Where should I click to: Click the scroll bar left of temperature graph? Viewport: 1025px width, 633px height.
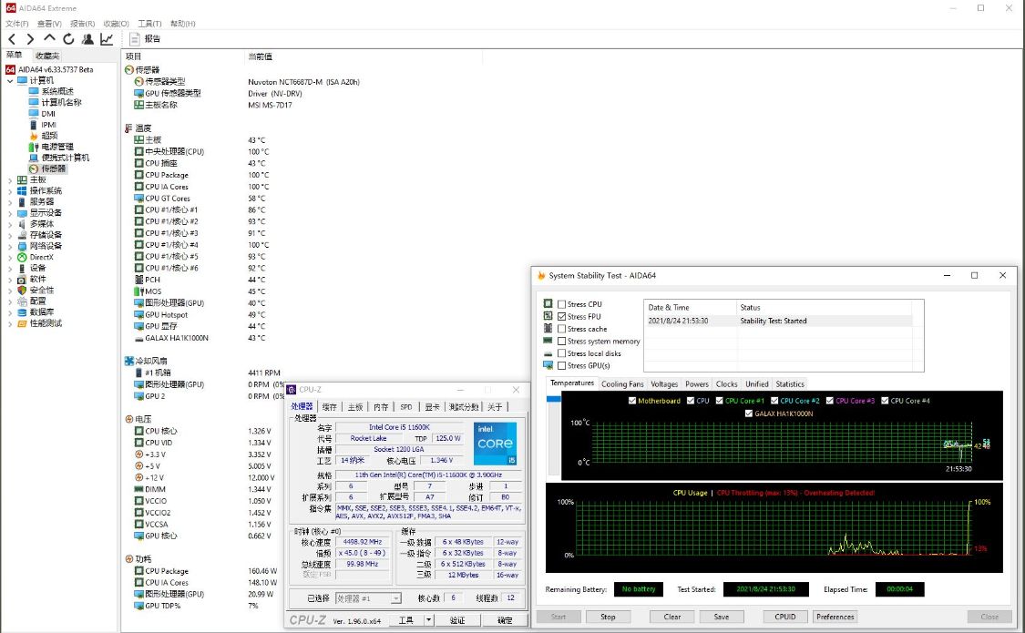point(554,434)
